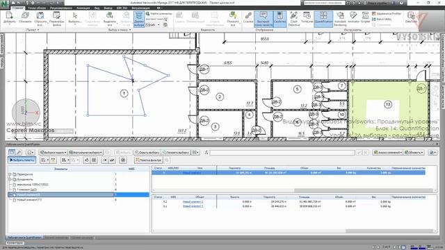Activate the Выбрать (Select) cursor tool
This screenshot has height=250, width=445.
[x=75, y=19]
